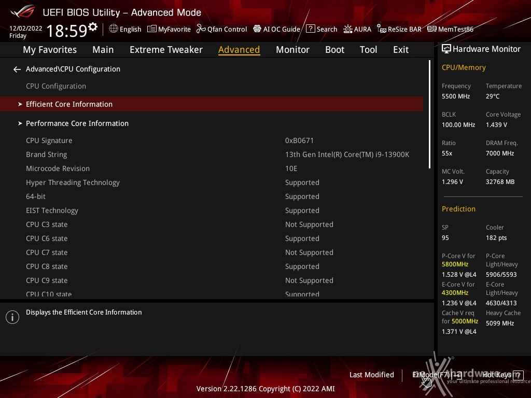Launch the AI OC Guide

(x=277, y=29)
